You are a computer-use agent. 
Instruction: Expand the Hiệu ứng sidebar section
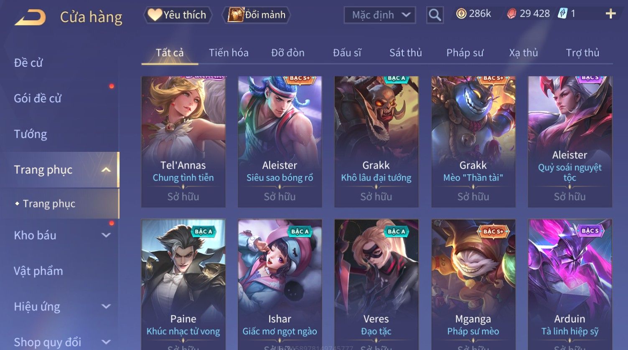click(106, 307)
